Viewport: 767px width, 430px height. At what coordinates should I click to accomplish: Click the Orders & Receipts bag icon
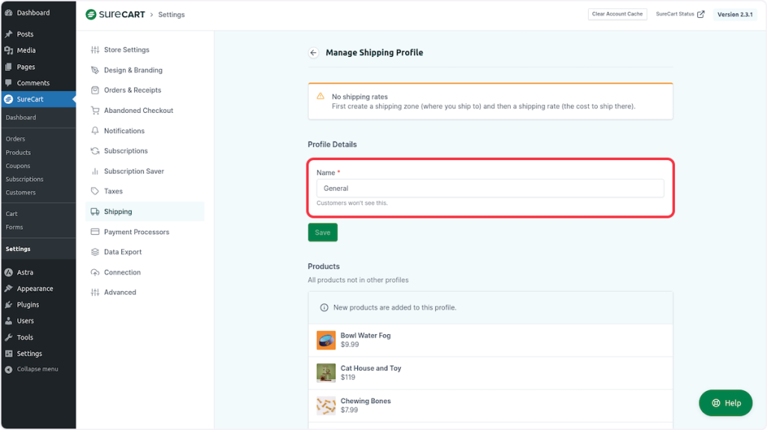(95, 90)
